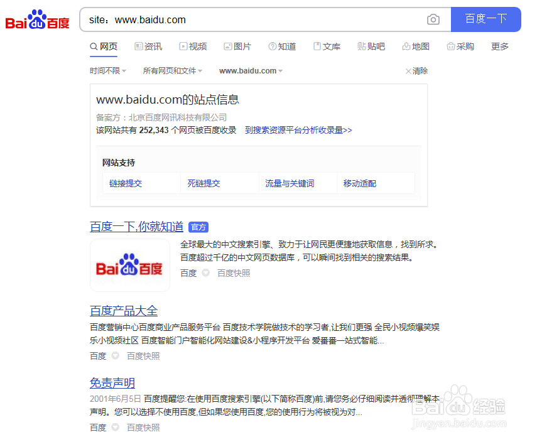Open result 百度产品大全
This screenshot has width=537, height=442.
[x=124, y=311]
